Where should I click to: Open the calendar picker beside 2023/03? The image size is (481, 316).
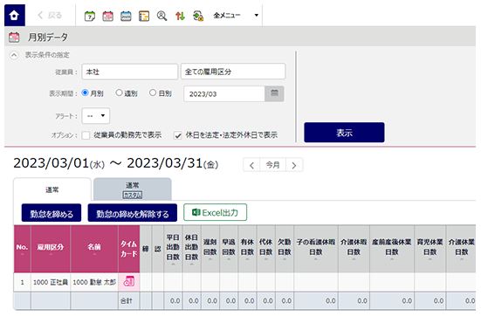tap(274, 94)
